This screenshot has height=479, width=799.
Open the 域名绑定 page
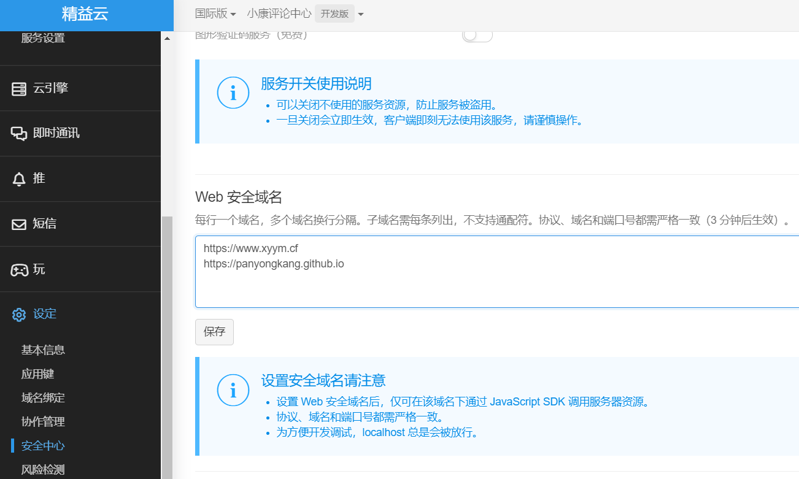click(x=43, y=397)
